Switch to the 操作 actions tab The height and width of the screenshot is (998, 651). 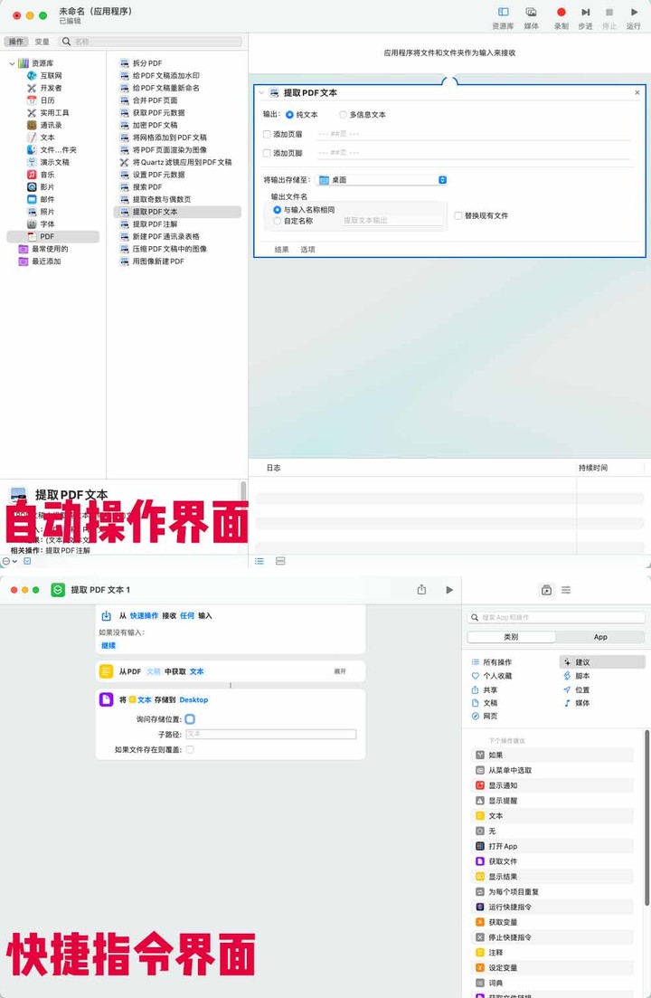[16, 42]
